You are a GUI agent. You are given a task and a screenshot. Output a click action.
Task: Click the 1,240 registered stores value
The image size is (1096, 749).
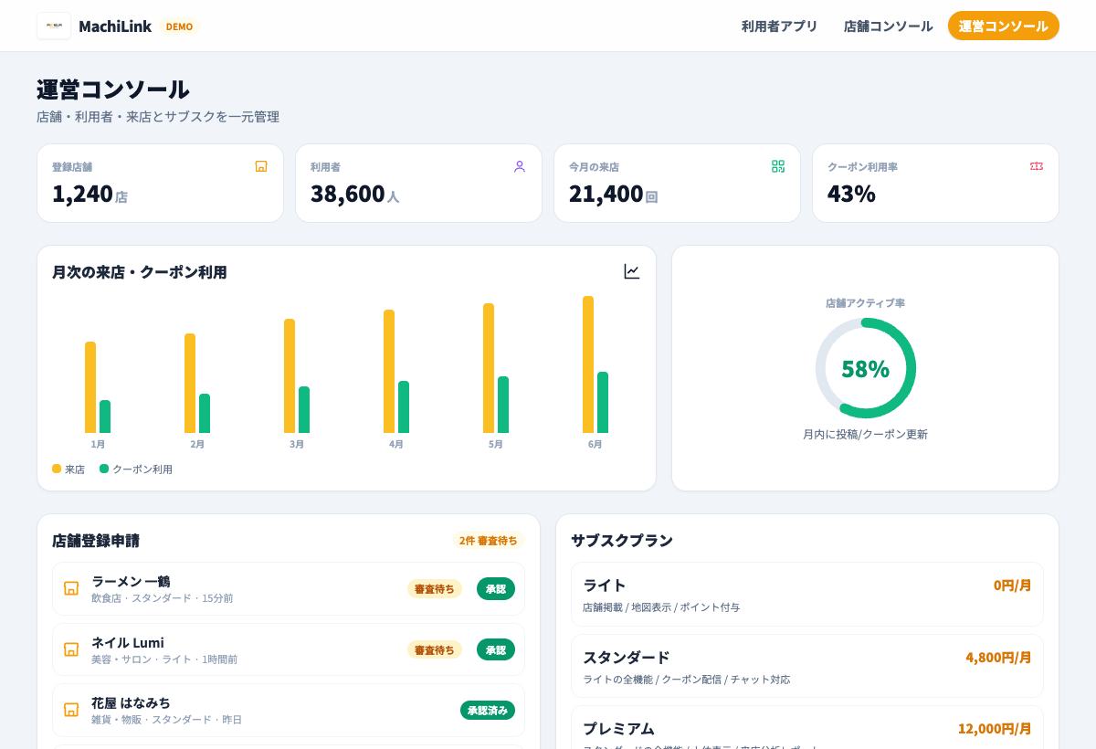pos(82,193)
